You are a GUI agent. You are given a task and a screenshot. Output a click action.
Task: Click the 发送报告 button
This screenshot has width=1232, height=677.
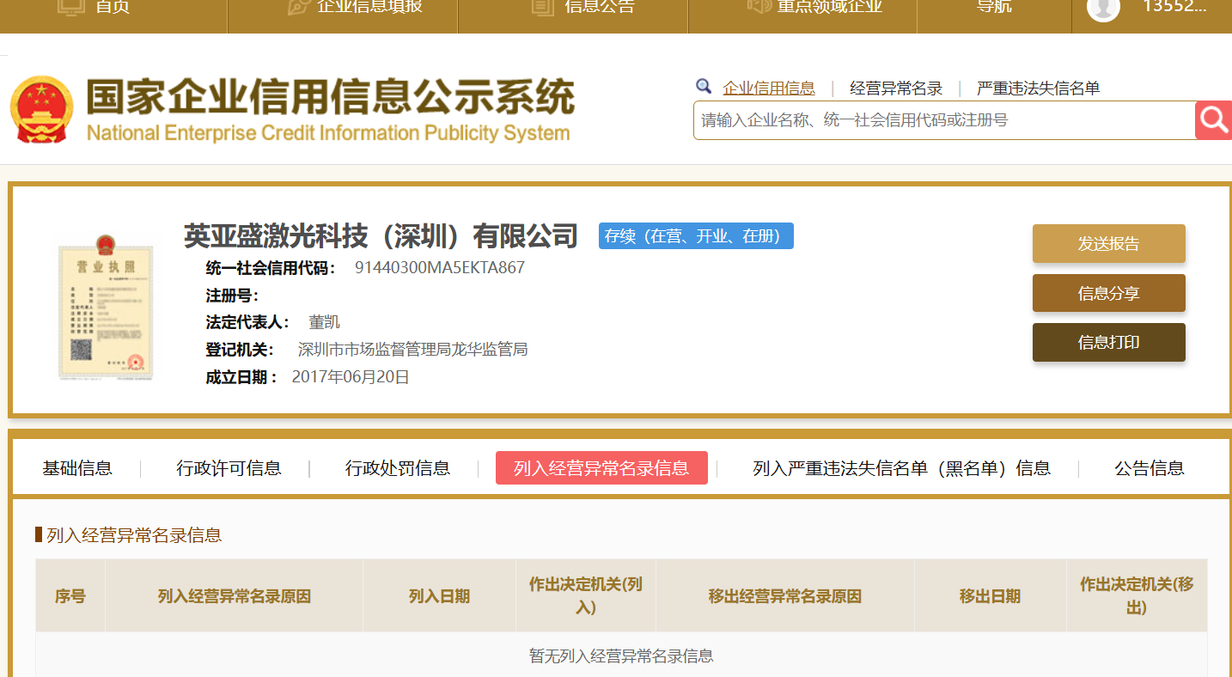click(x=1109, y=243)
